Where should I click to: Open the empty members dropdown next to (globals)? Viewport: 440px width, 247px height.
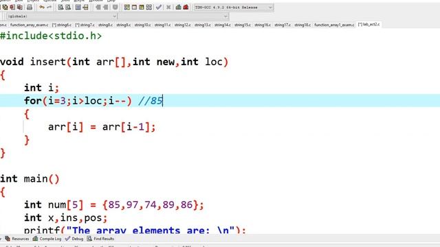(173, 16)
